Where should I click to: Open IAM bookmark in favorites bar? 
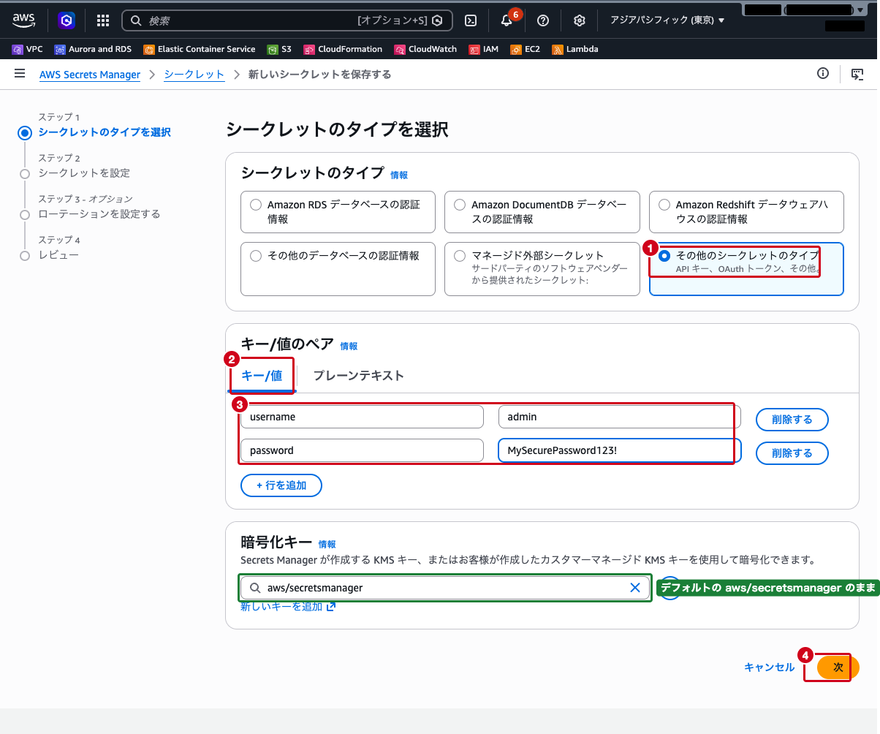484,49
